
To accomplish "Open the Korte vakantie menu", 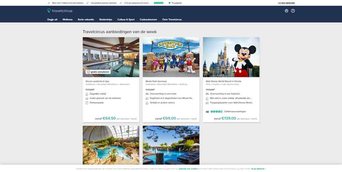I will point(86,20).
